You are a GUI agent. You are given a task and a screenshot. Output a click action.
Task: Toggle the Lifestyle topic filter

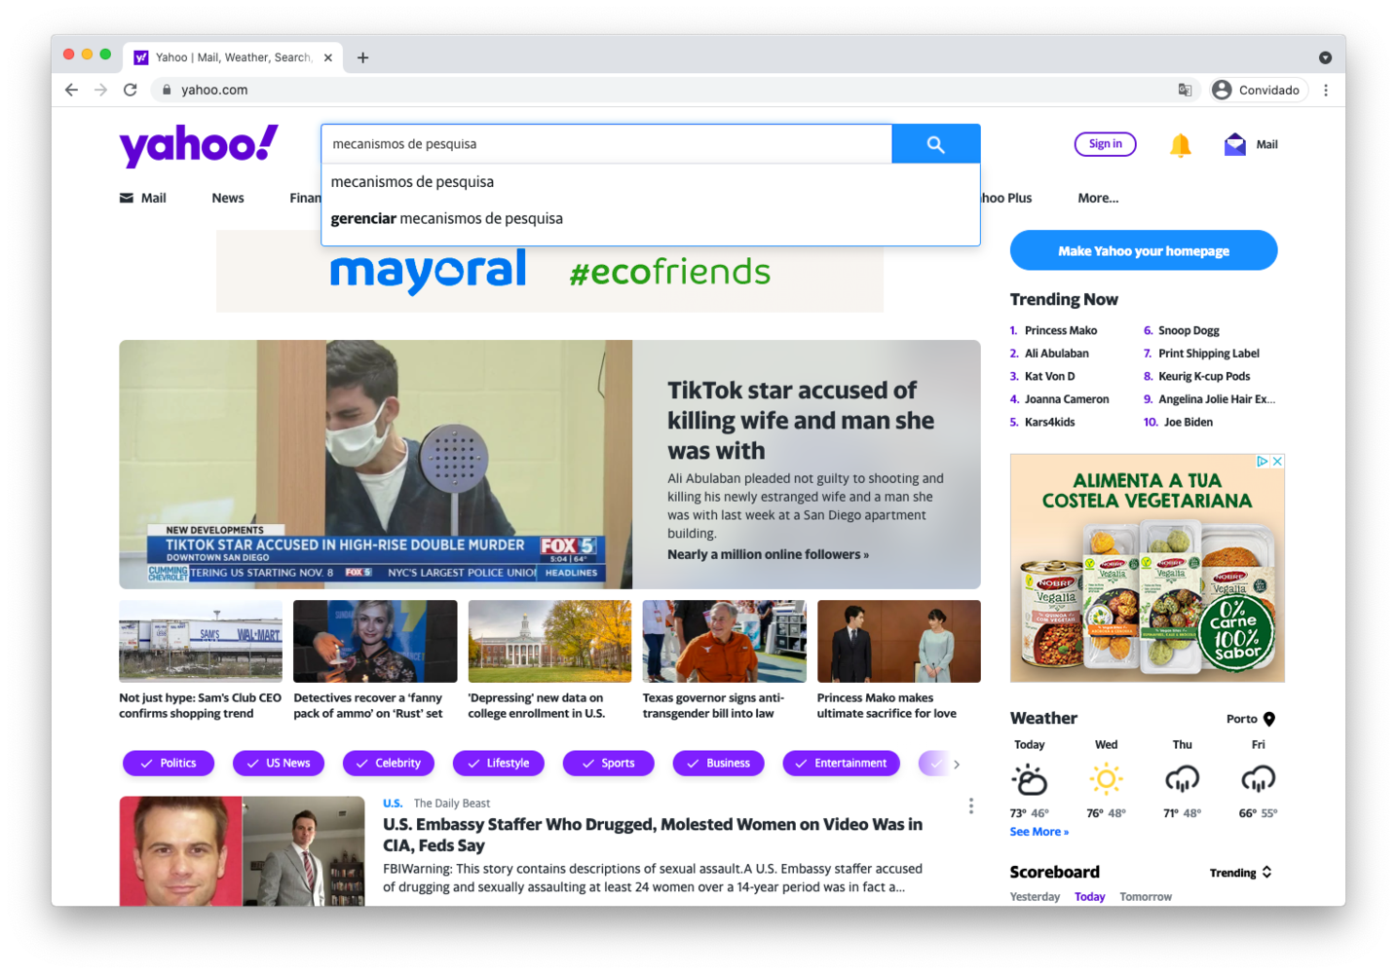pyautogui.click(x=499, y=763)
